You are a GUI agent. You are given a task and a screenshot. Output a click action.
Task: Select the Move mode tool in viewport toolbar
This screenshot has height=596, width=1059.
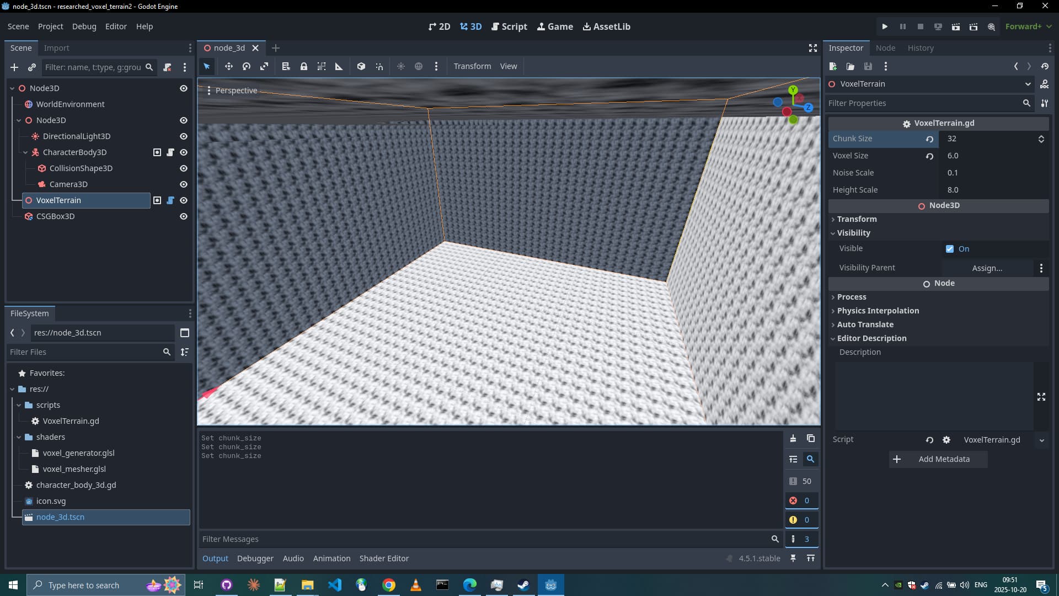pyautogui.click(x=228, y=66)
